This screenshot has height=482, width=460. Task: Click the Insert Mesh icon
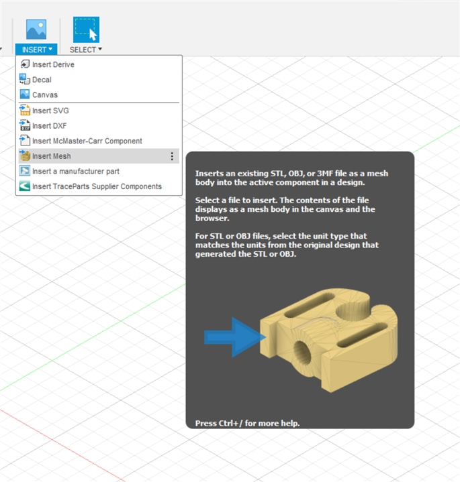[x=25, y=156]
